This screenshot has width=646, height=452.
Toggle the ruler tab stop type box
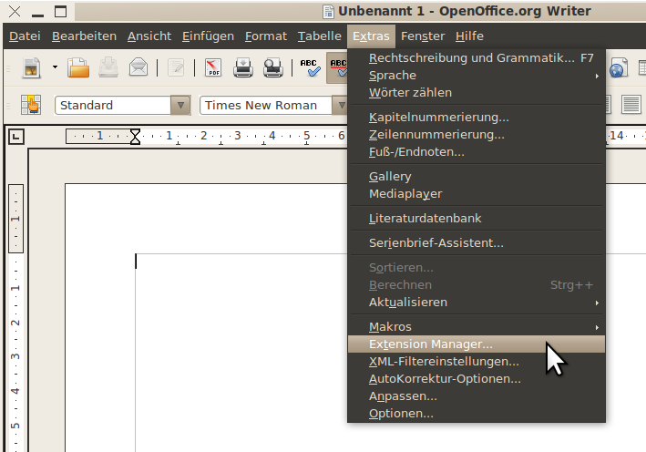tap(16, 137)
